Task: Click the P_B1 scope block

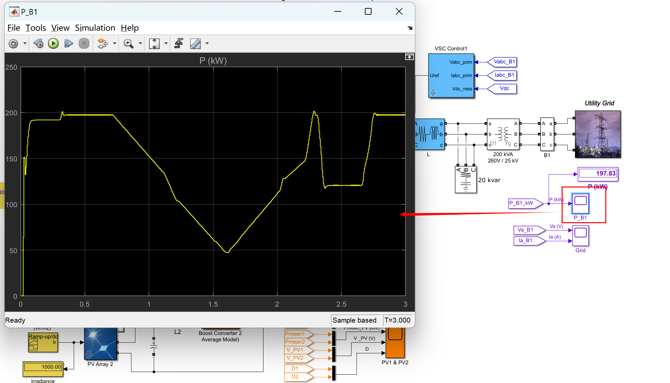Action: point(580,203)
